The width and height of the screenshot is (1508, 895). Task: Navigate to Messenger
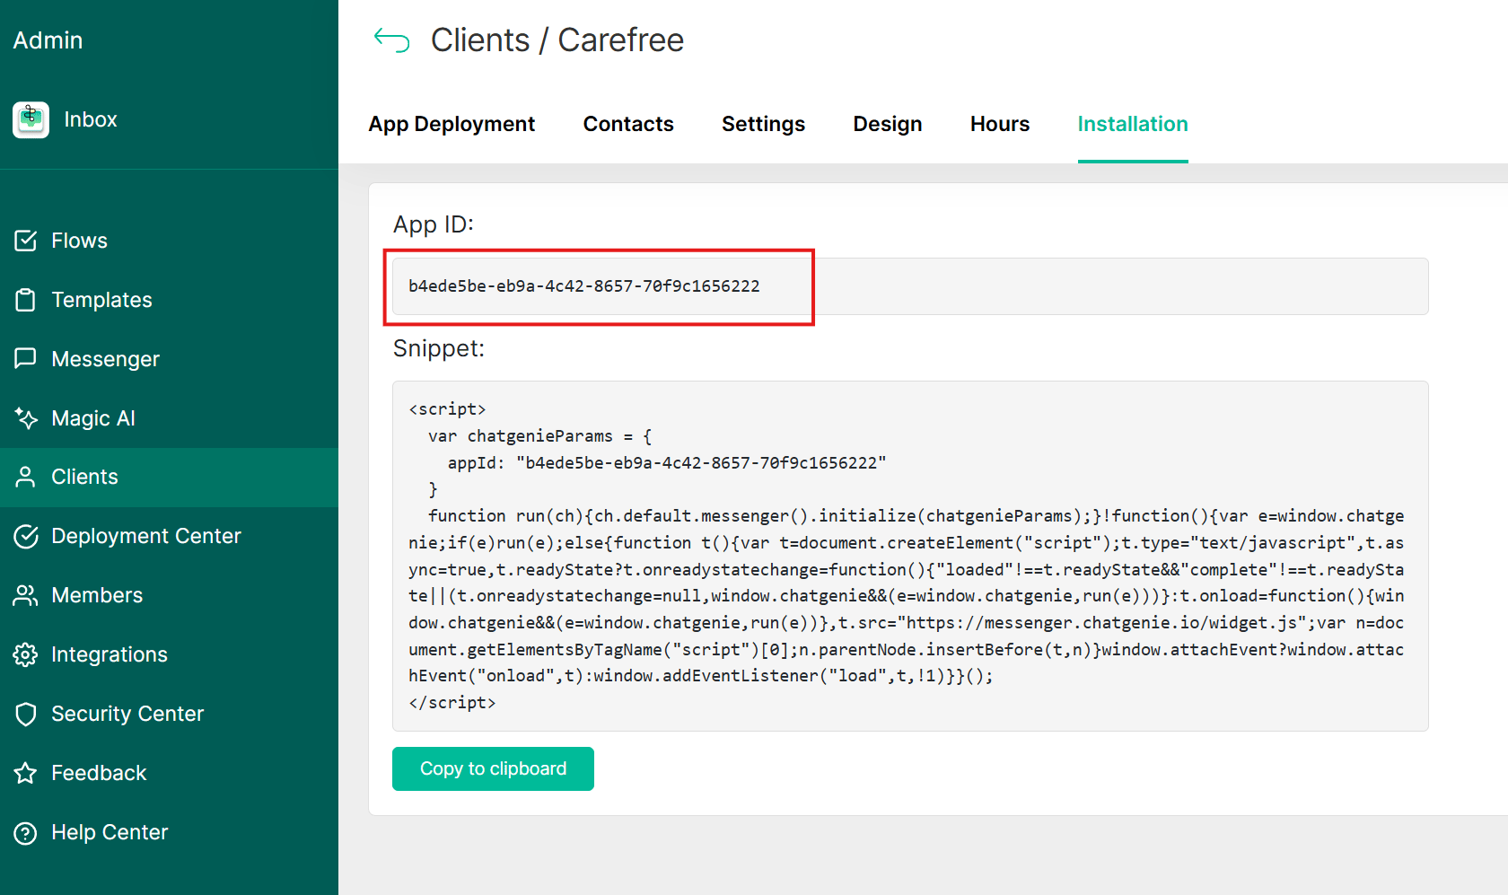(169, 359)
